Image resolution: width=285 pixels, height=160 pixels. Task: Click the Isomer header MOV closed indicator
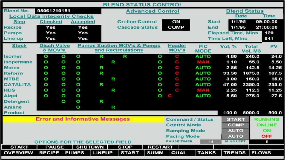pos(177,56)
